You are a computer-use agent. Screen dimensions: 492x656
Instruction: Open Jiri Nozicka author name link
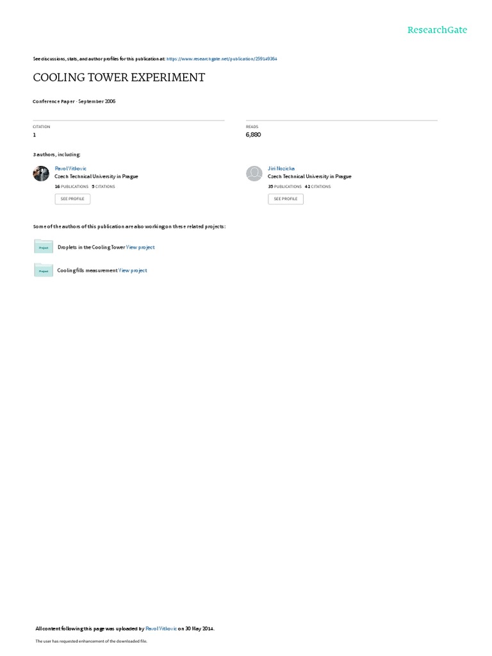[x=281, y=168]
